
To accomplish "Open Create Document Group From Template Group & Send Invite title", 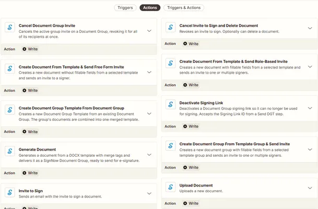I will tap(234, 144).
